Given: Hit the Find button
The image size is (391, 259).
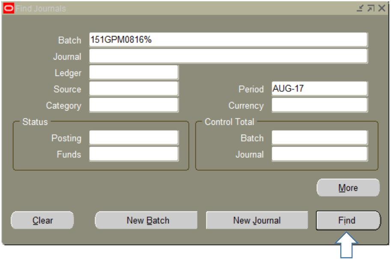Looking at the screenshot, I should click(x=348, y=220).
